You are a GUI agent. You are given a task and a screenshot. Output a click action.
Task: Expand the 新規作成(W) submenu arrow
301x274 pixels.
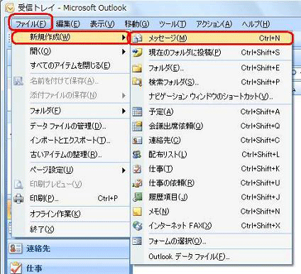coord(124,38)
